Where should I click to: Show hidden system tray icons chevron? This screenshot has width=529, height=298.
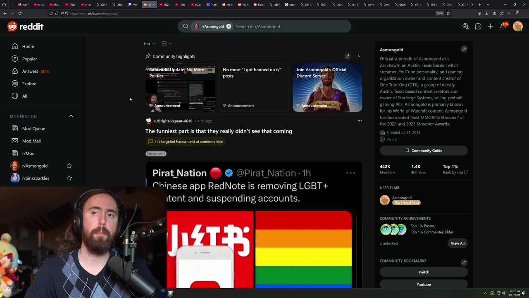[486, 293]
